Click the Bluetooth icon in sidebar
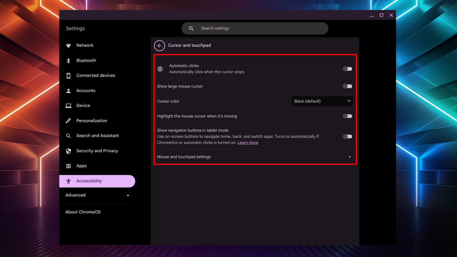 [69, 60]
